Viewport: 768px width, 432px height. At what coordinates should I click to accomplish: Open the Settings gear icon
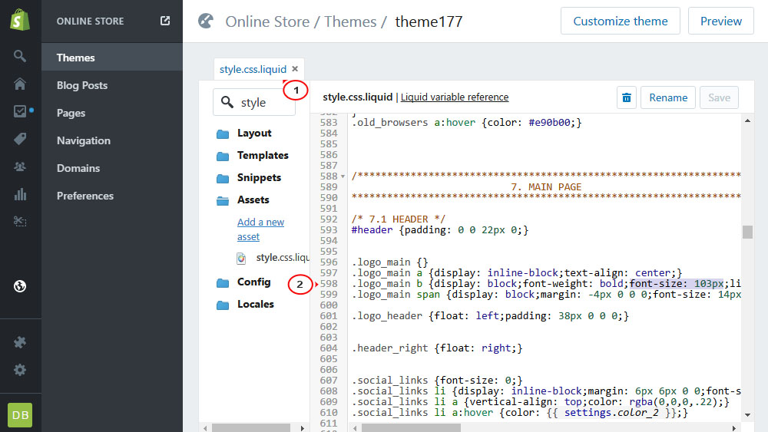20,370
